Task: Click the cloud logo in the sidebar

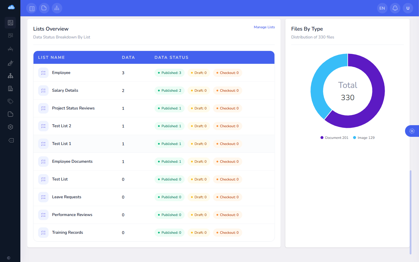Action: 11,7
